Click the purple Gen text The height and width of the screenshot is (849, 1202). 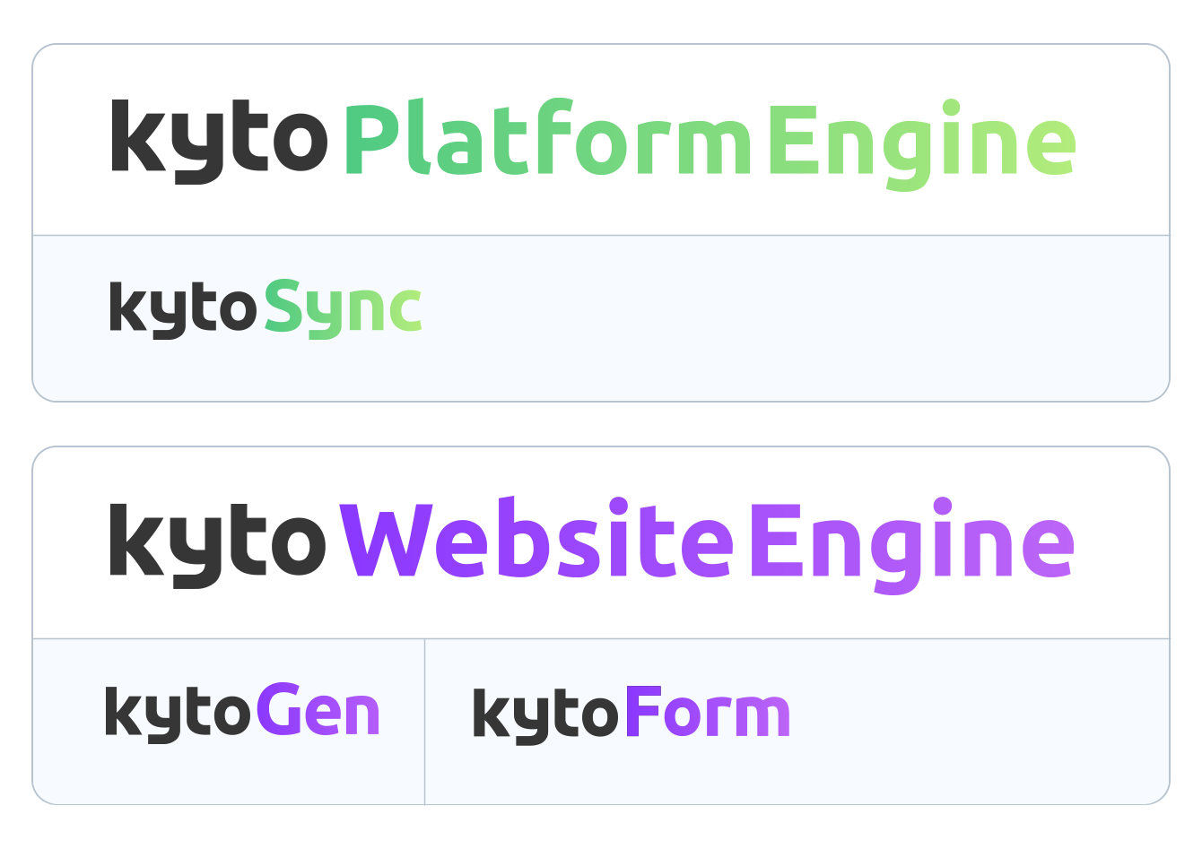tap(318, 710)
